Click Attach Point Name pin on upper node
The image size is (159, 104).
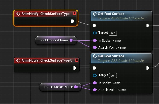click(x=95, y=47)
